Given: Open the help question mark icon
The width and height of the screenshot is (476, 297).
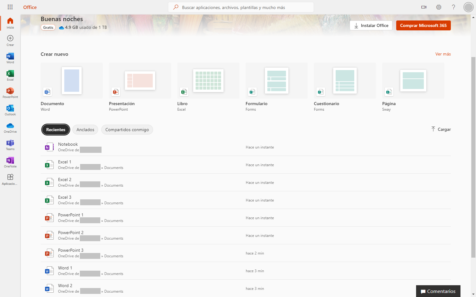Looking at the screenshot, I should click(x=453, y=7).
